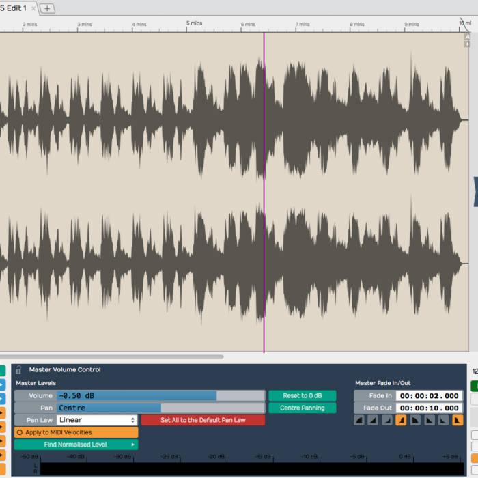Click the lock icon beside Master Volume Control
Image resolution: width=478 pixels, height=478 pixels.
coord(19,369)
